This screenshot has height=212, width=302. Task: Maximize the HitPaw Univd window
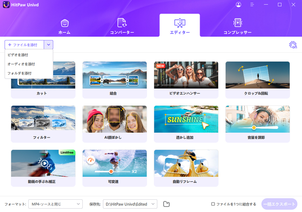click(280, 5)
